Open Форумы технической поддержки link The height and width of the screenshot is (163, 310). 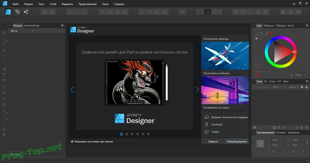tap(229, 117)
